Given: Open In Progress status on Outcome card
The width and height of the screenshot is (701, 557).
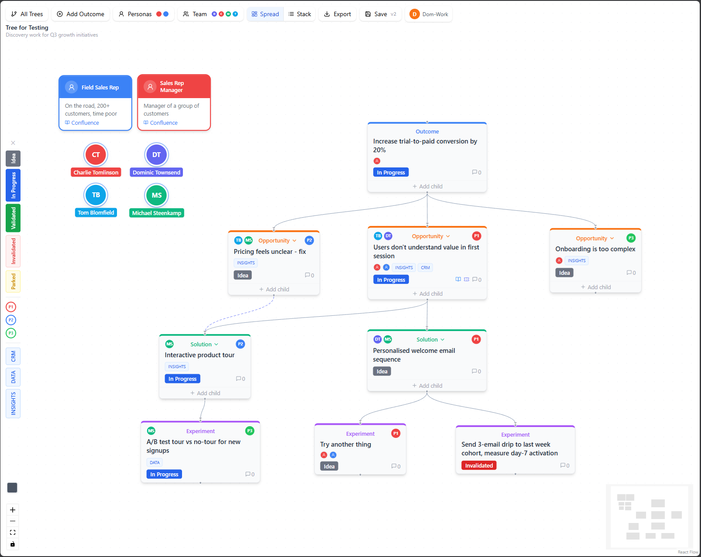Looking at the screenshot, I should pyautogui.click(x=391, y=172).
